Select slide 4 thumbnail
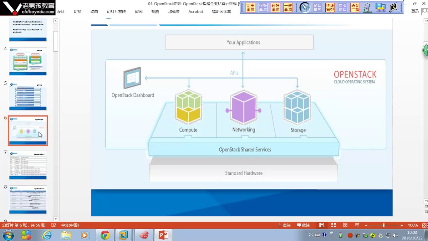 click(28, 61)
